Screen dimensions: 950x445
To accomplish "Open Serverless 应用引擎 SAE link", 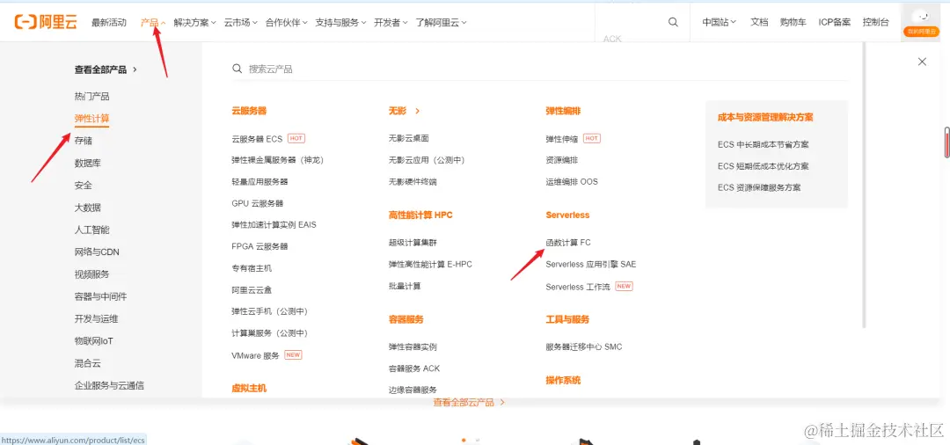I will [x=591, y=265].
